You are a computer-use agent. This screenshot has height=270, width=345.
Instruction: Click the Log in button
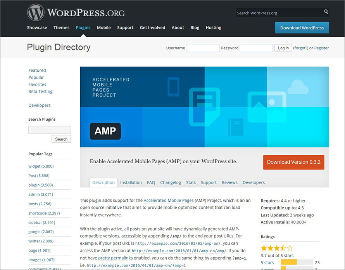(x=283, y=48)
